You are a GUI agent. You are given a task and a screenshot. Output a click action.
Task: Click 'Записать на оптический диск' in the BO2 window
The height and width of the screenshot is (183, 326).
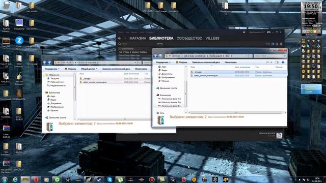(x=206, y=62)
